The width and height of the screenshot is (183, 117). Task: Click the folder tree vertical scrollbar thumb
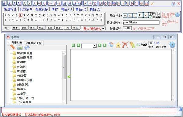pyautogui.click(x=64, y=67)
